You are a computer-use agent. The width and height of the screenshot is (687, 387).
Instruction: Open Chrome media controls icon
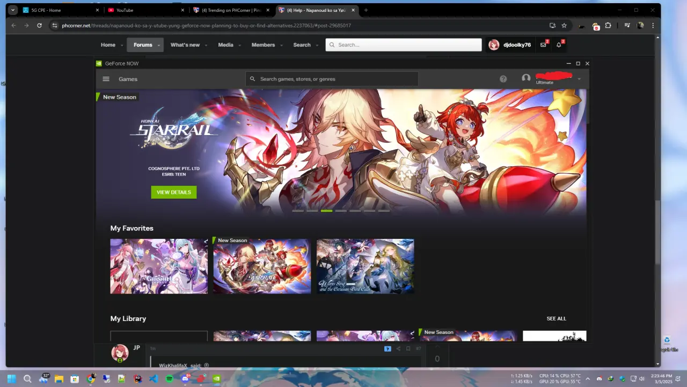[627, 25]
